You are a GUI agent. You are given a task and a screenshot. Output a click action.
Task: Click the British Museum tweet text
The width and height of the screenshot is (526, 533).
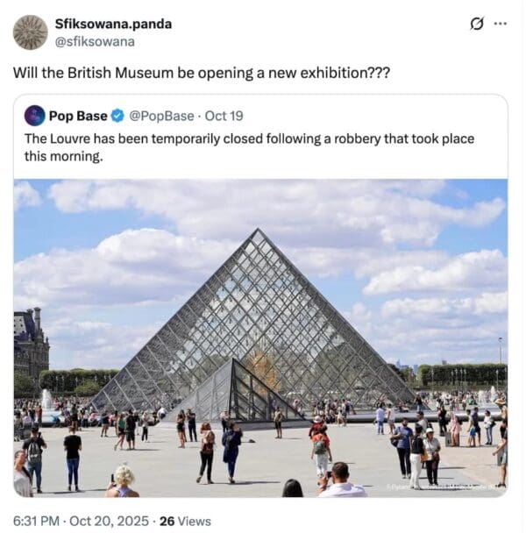click(x=202, y=73)
